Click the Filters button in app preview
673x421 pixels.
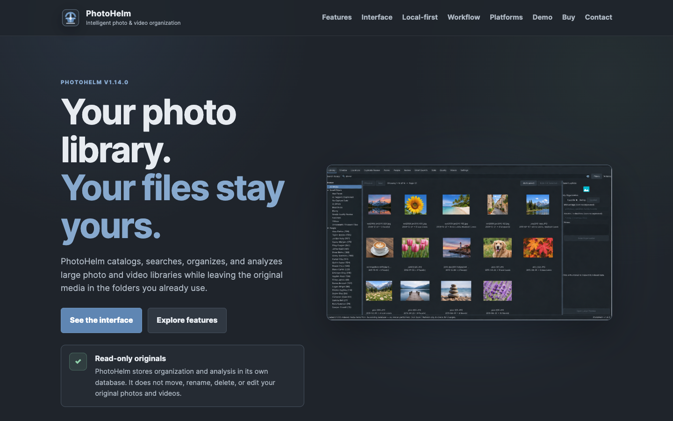[596, 176]
